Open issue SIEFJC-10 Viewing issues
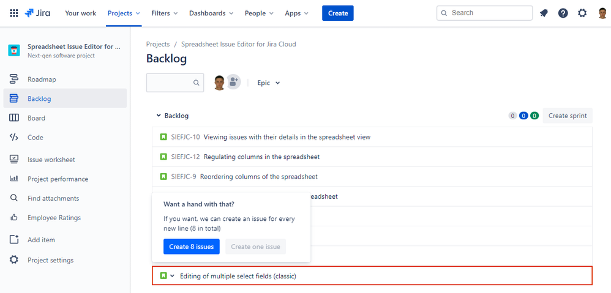 point(372,137)
